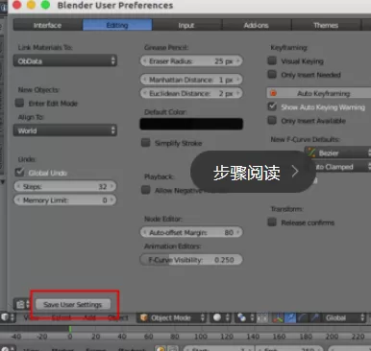Screen dimensions: 371x351
Task: Select the scale manipulator icon
Action: coord(314,317)
